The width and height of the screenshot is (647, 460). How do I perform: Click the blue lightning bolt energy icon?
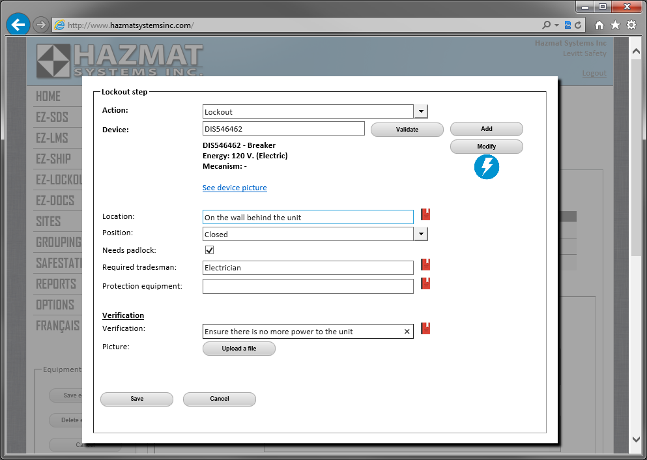pyautogui.click(x=487, y=167)
